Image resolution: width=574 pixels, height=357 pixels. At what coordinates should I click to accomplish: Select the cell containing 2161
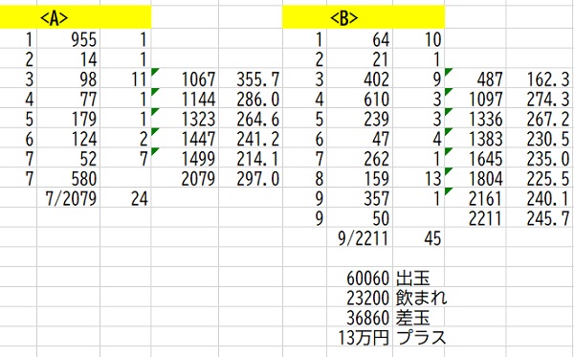click(475, 198)
